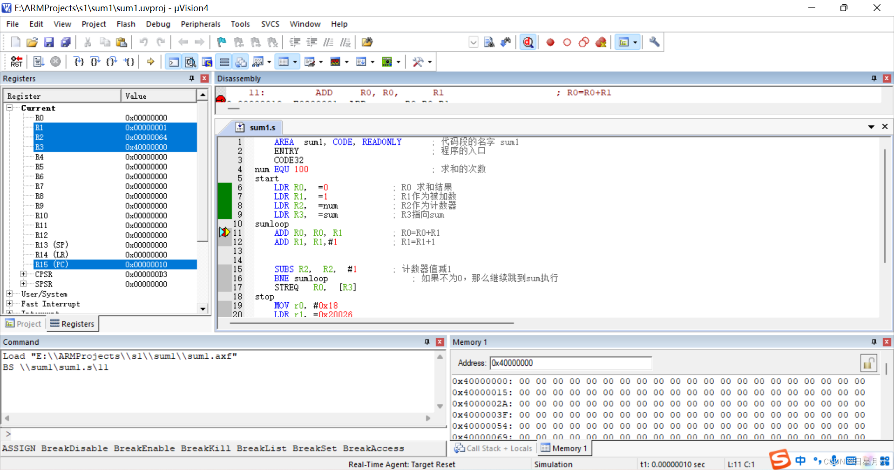Disable all breakpoints with the double-circle icon
Viewport: 894px width, 470px height.
point(584,42)
